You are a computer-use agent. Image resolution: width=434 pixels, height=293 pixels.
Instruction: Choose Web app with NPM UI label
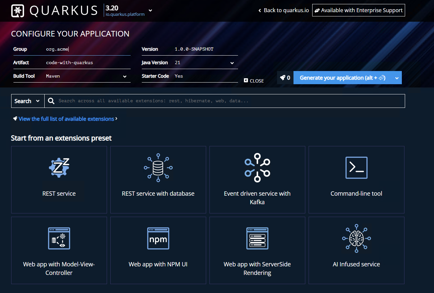[158, 264]
